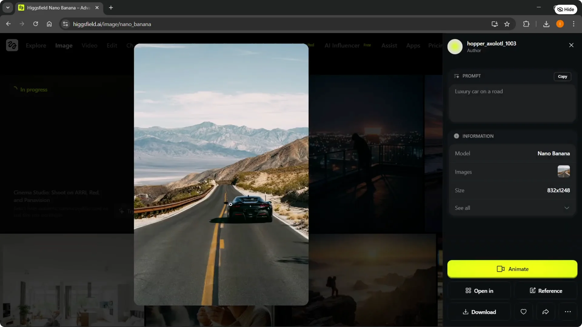Click the Luxury car prompt text field
This screenshot has height=327, width=582.
click(512, 103)
